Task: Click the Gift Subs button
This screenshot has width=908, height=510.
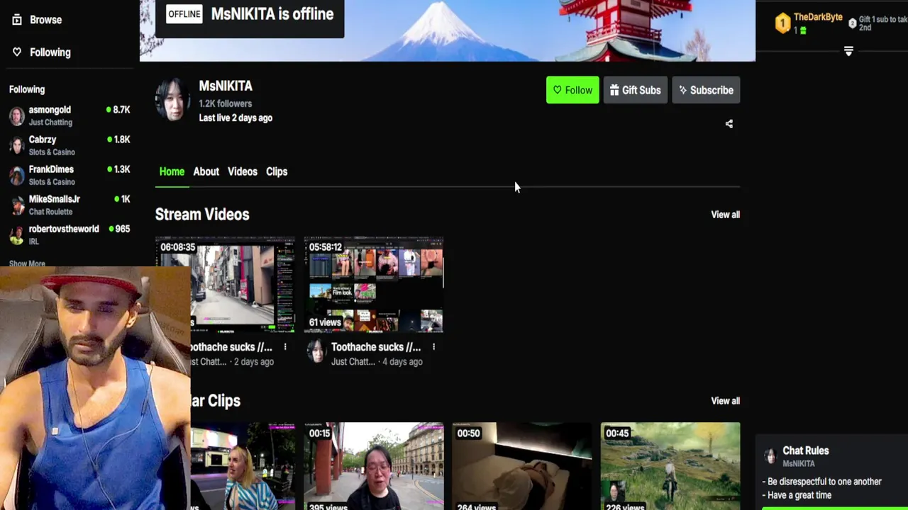Action: click(x=635, y=90)
